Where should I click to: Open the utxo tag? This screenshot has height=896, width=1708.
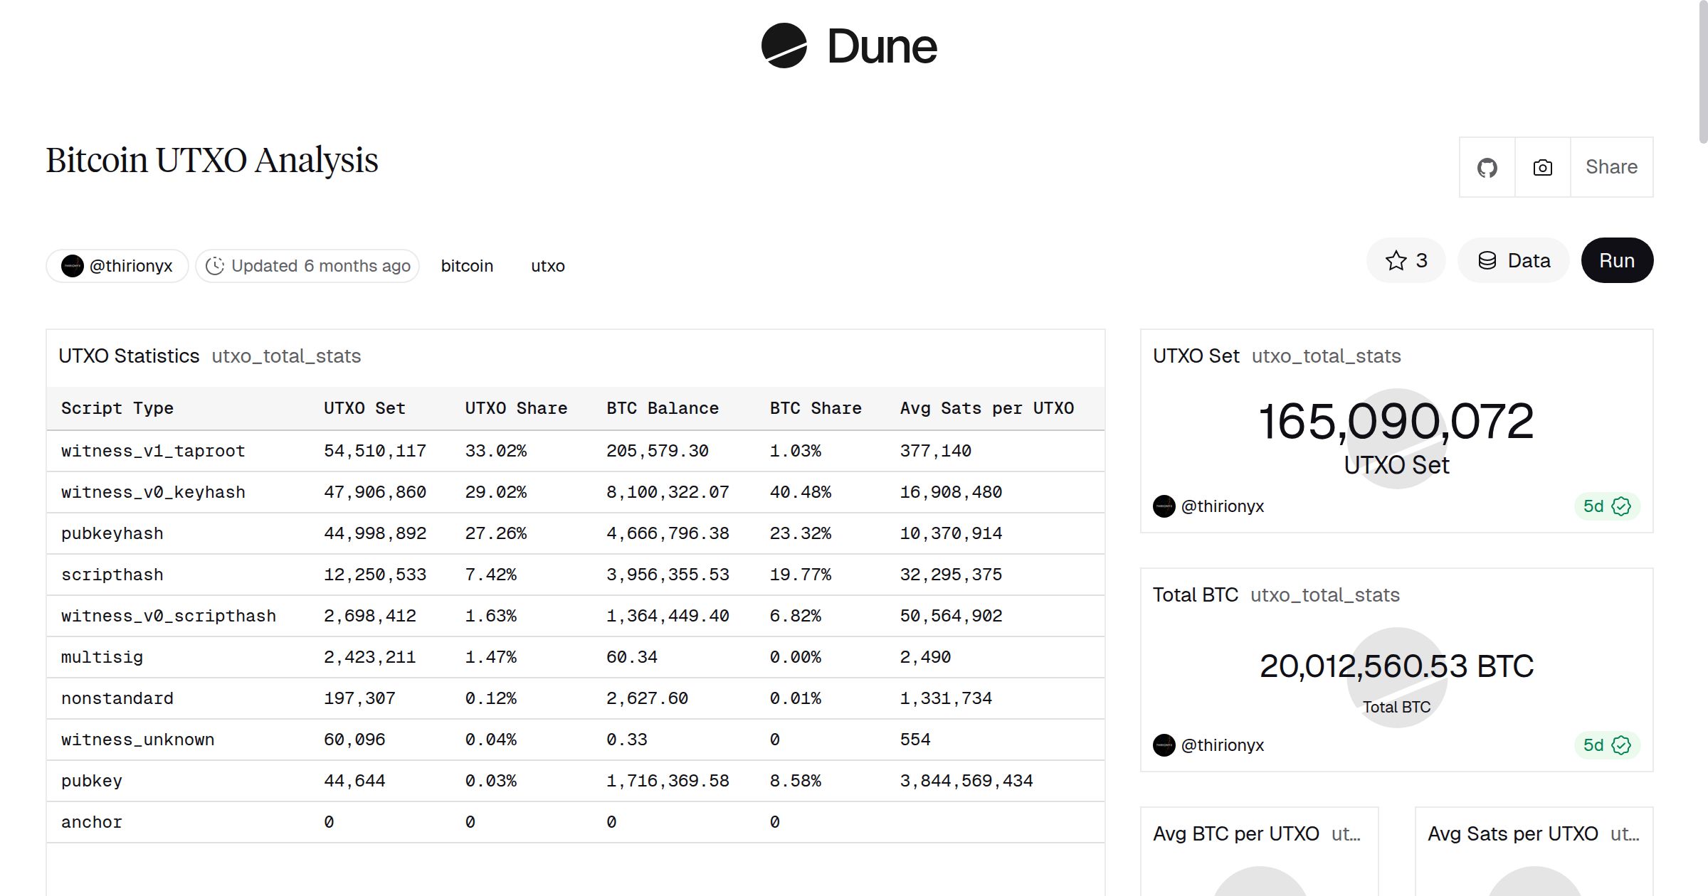click(547, 265)
